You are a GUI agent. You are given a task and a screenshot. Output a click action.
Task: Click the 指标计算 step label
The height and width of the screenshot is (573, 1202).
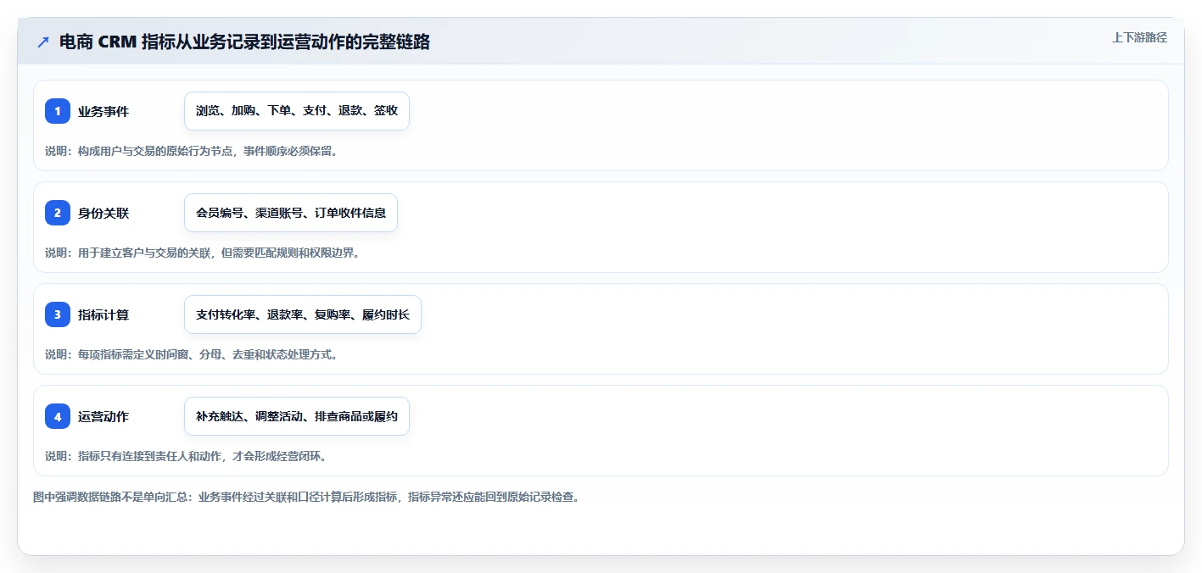[103, 314]
